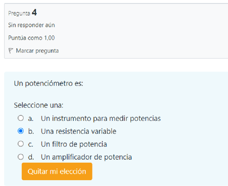This screenshot has width=228, height=186.
Task: Click the letter 'c.' option label
Action: pyautogui.click(x=31, y=144)
